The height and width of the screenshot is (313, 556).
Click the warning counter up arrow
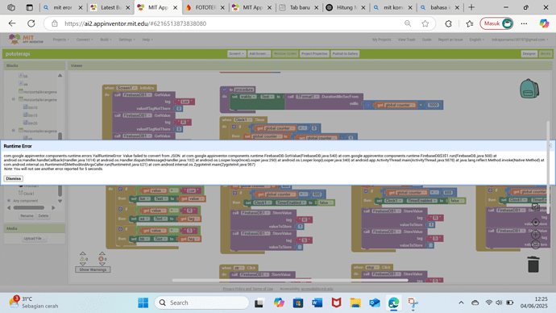(x=83, y=253)
